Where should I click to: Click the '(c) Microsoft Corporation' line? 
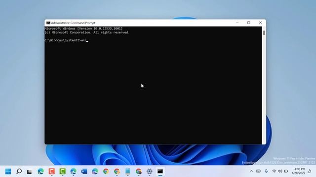click(x=87, y=32)
